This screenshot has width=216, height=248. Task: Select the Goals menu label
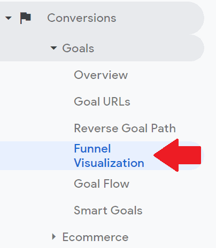click(78, 48)
